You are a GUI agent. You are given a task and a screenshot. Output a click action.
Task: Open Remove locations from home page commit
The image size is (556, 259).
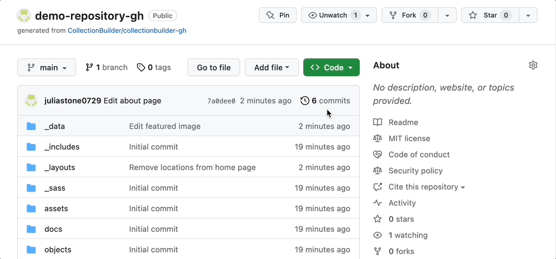point(192,167)
